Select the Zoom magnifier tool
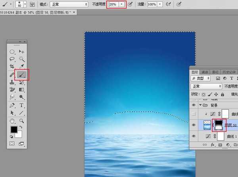 coord(21,121)
